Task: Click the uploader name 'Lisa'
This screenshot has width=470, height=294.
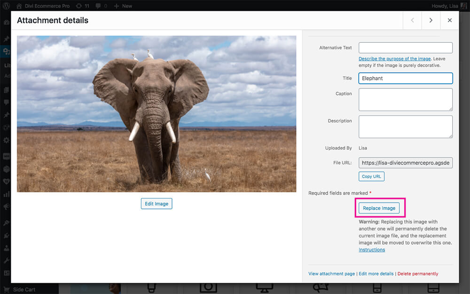Action: (x=363, y=148)
